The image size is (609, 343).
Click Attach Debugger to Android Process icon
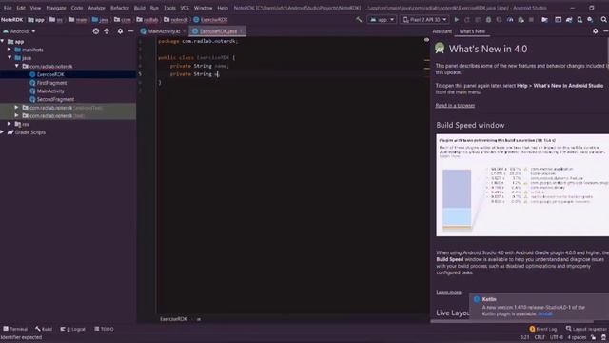pos(521,19)
